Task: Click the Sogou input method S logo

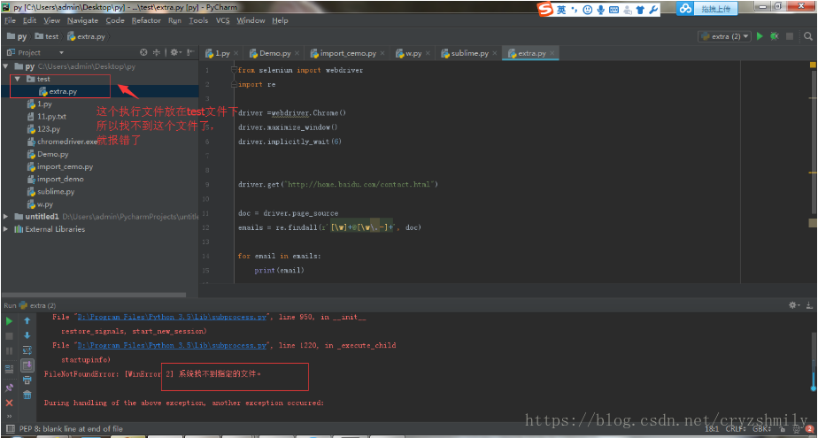Action: [x=545, y=10]
